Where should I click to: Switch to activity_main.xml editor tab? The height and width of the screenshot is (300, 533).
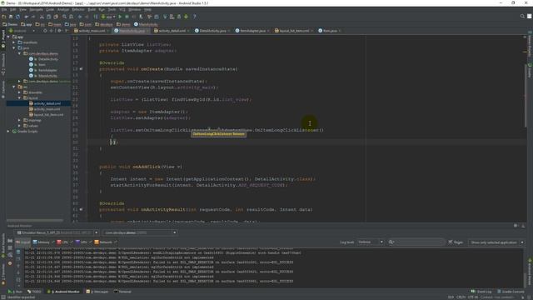click(x=92, y=31)
